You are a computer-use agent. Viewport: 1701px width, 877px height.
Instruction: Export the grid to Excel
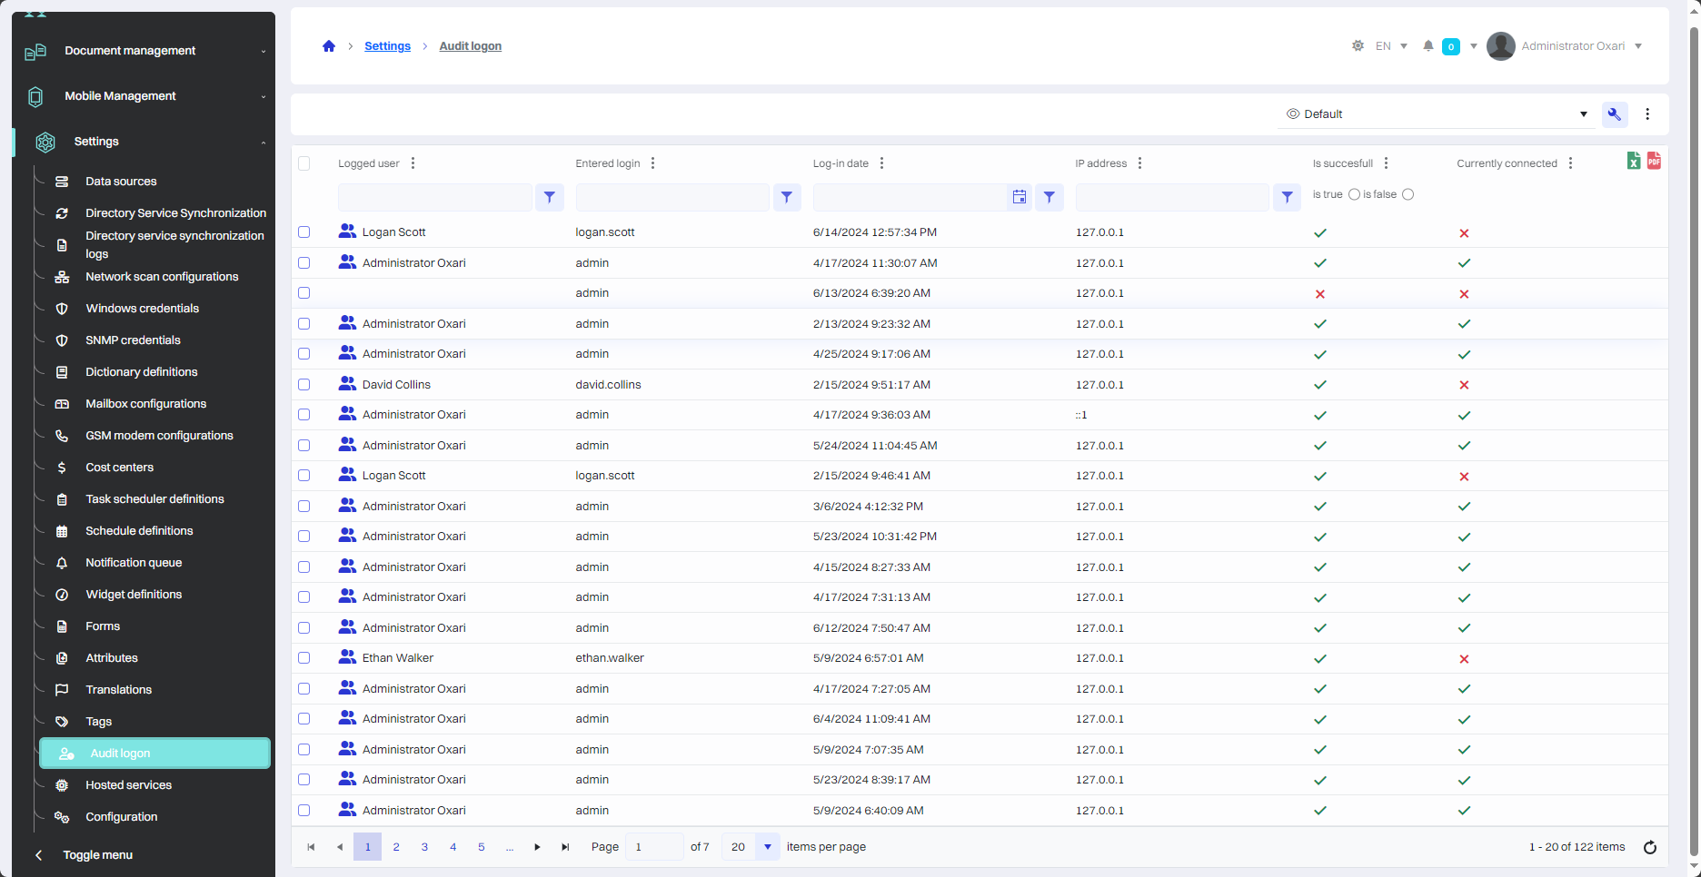(1633, 161)
